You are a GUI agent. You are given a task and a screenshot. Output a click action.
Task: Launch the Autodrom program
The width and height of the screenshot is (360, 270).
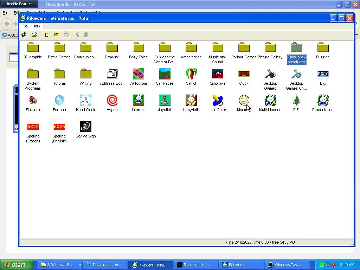tap(139, 77)
